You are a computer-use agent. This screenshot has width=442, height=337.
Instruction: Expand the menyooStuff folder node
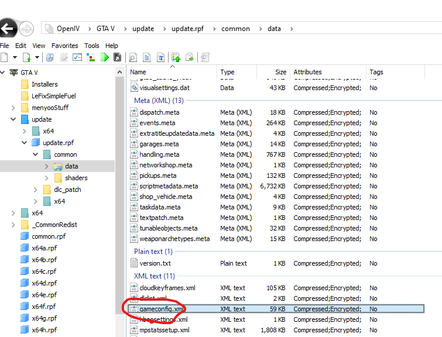(13, 108)
